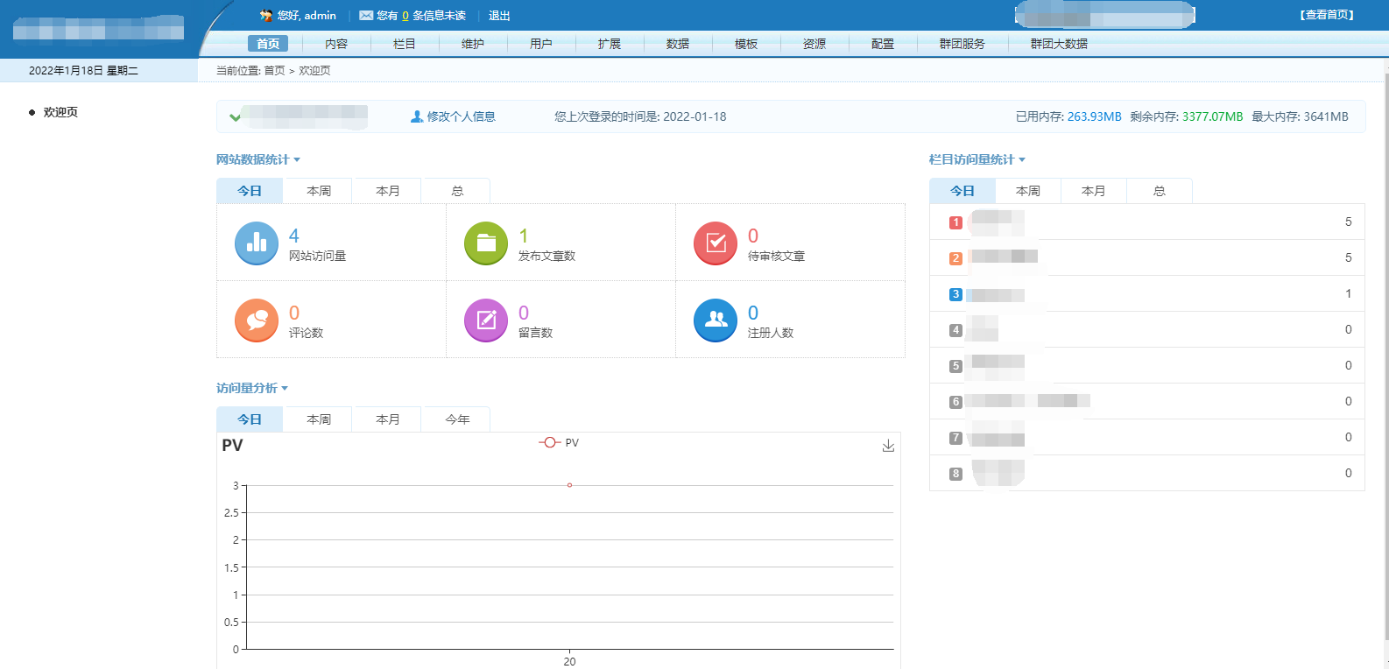This screenshot has height=669, width=1389.
Task: Open the 模板 menu in navigation bar
Action: 746,44
